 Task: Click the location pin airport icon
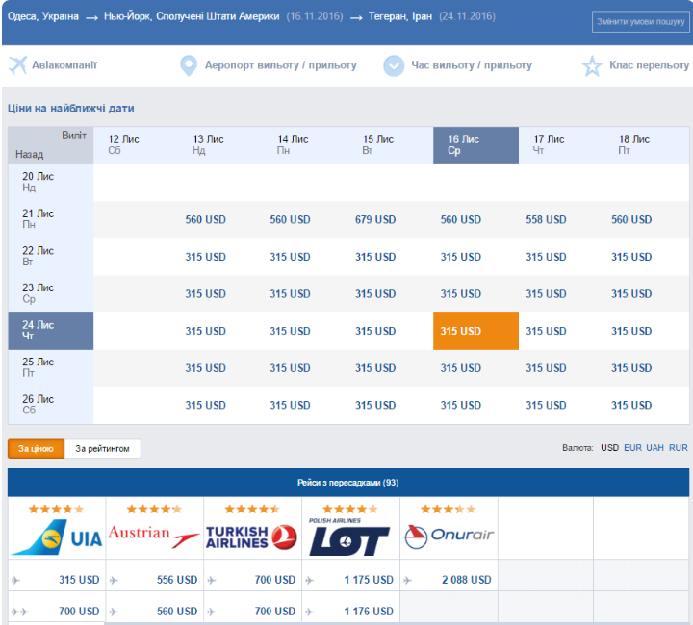point(190,65)
